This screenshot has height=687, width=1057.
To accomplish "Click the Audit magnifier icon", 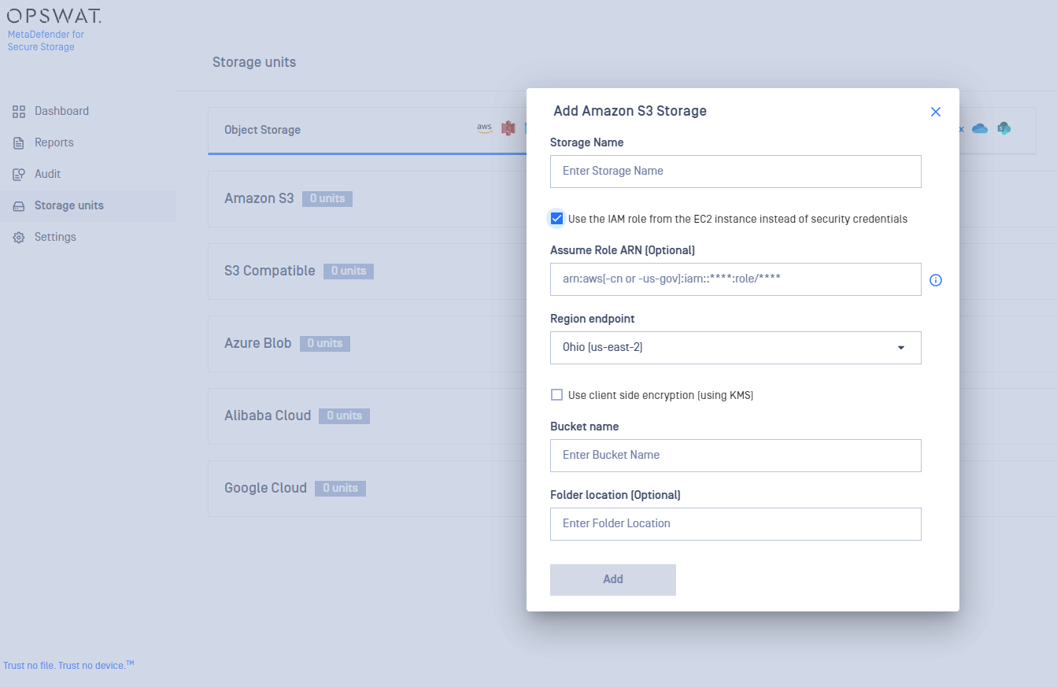I will 19,175.
